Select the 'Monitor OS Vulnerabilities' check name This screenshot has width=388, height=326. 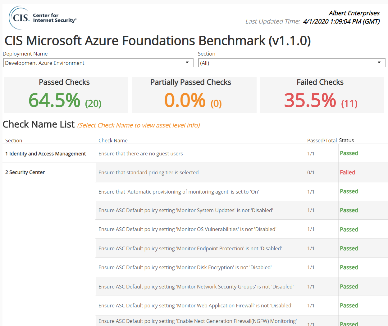[187, 229]
